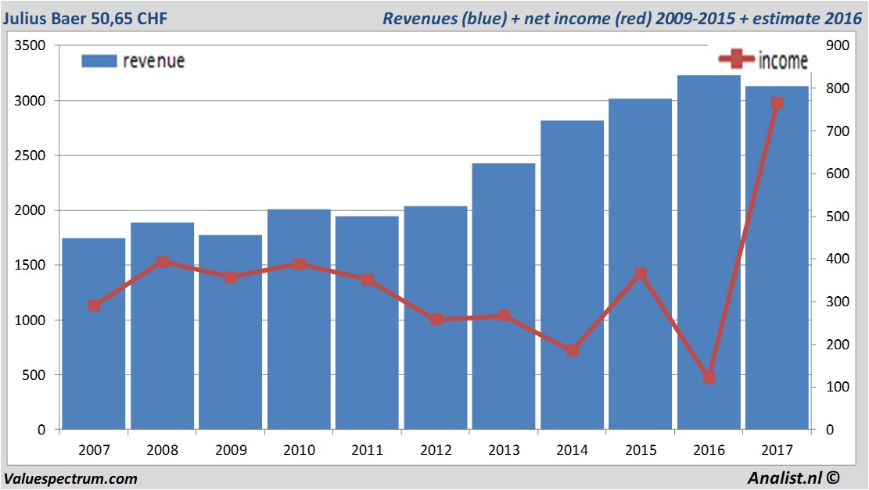Select the 2008 revenue bar
The image size is (869, 490).
[163, 326]
